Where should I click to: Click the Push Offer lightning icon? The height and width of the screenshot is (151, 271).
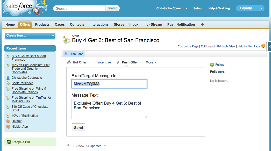[118, 62]
